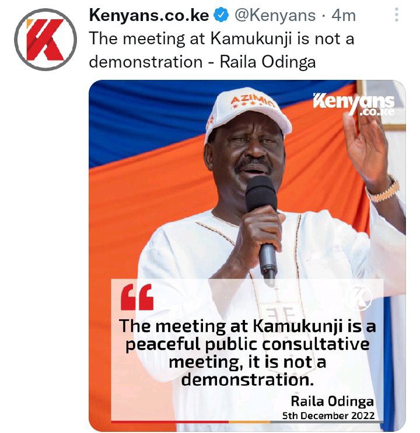Select the tweet text about Kamukunji meeting
Image resolution: width=420 pixels, height=433 pixels.
[x=222, y=50]
